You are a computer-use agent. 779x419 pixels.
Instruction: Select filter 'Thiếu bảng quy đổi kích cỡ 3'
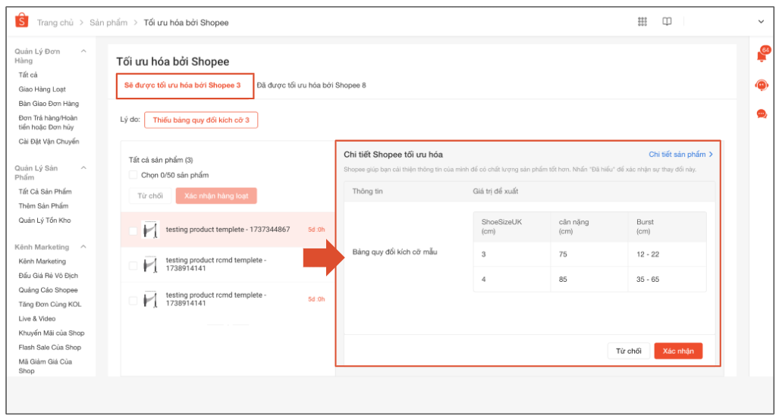click(201, 120)
